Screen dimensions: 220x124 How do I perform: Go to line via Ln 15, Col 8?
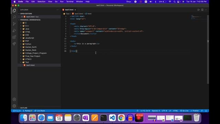(x=145, y=111)
